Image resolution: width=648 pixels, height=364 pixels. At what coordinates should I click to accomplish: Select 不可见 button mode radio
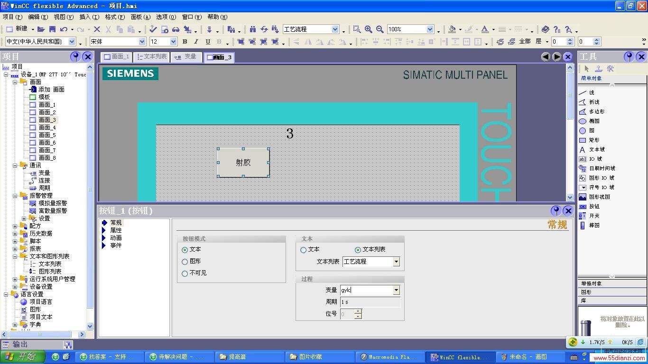pyautogui.click(x=185, y=273)
